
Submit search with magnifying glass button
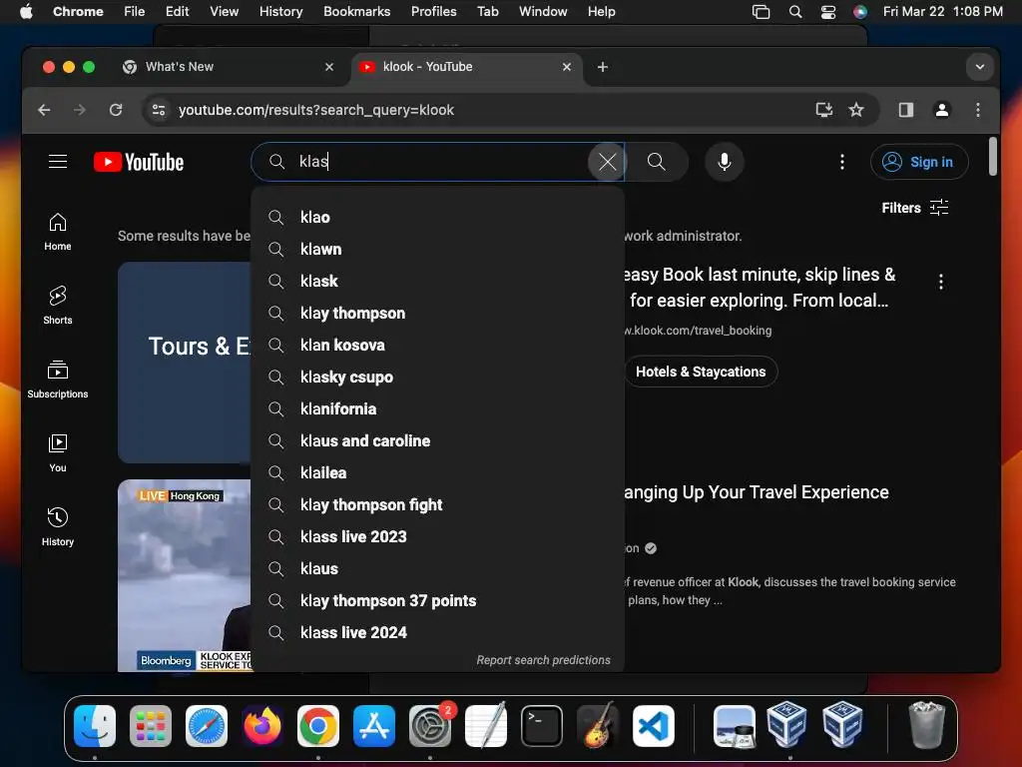coord(657,162)
